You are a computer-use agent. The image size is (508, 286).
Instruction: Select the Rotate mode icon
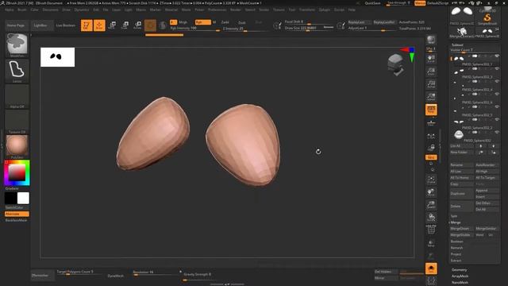tap(137, 25)
